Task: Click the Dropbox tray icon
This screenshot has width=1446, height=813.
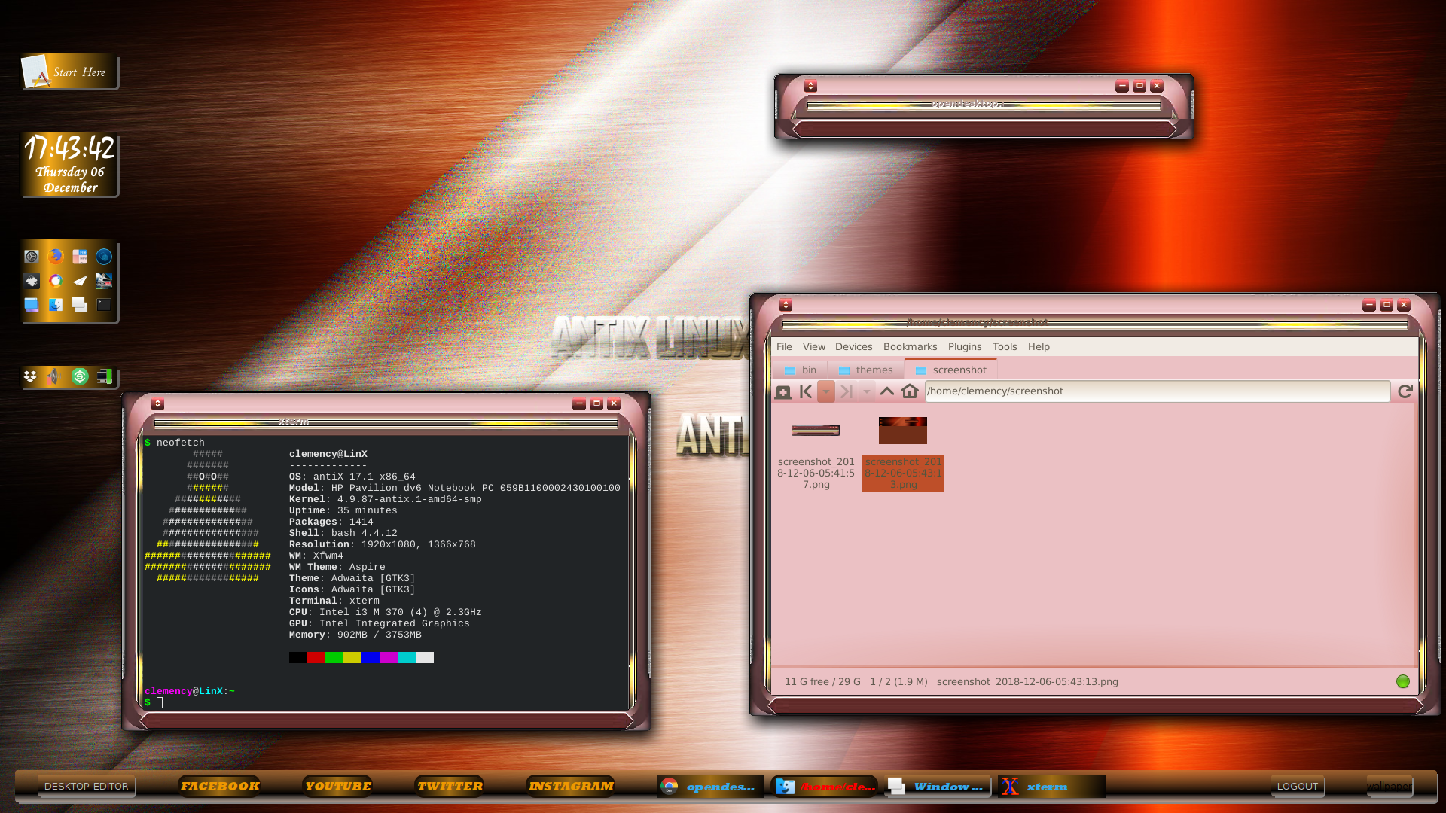Action: [30, 376]
